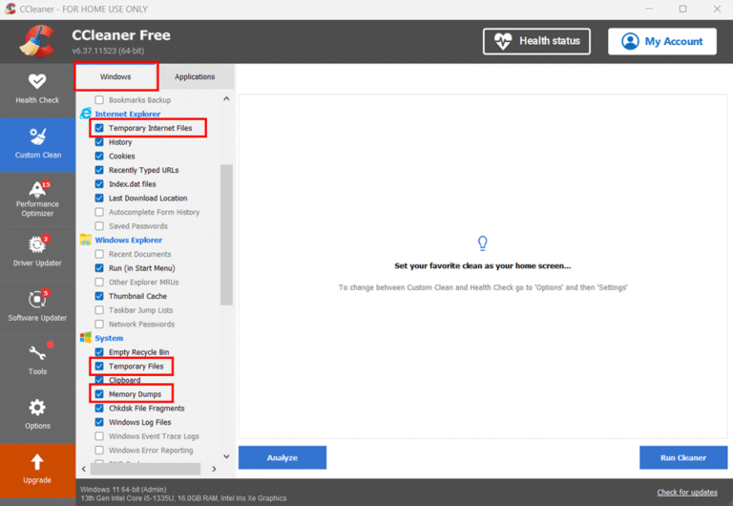The width and height of the screenshot is (733, 506).
Task: Switch to Applications tab
Action: 195,76
